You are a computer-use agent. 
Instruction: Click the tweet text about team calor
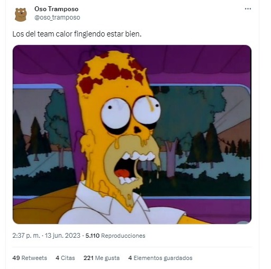click(77, 34)
